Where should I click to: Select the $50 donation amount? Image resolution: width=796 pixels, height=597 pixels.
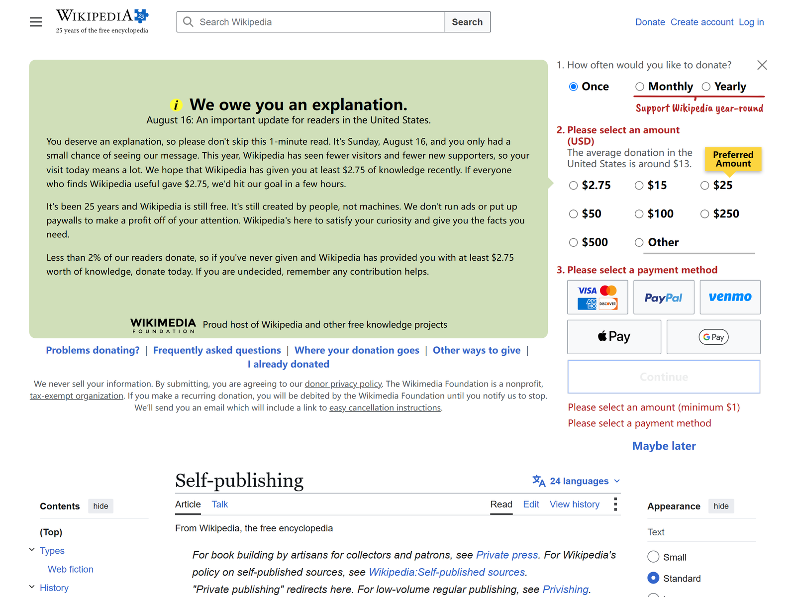pos(573,214)
